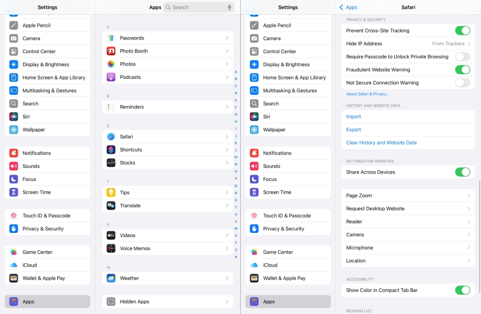Image resolution: width=481 pixels, height=314 pixels.
Task: Open the Hidden Apps row chevron
Action: click(x=227, y=302)
